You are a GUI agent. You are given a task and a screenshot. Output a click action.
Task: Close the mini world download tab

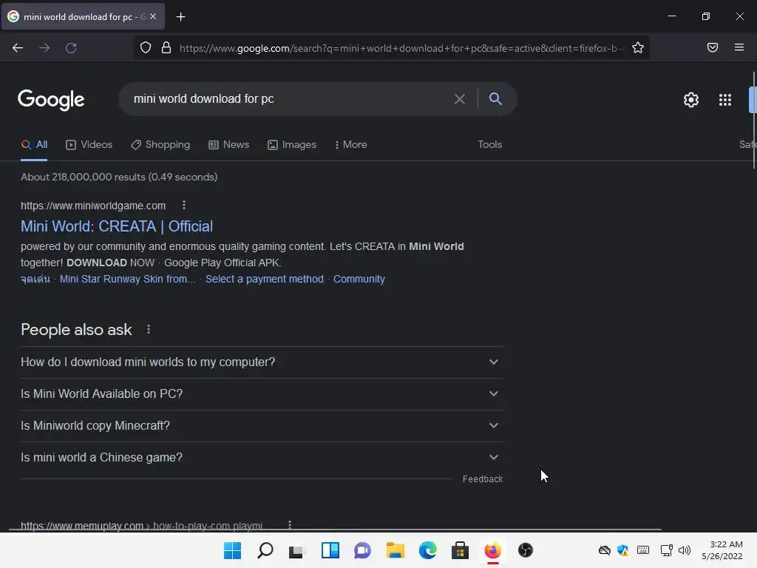click(153, 16)
